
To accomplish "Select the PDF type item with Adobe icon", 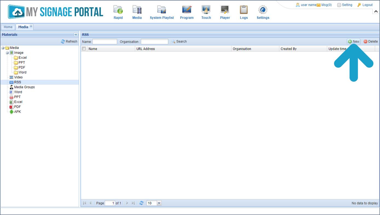I will 15,107.
